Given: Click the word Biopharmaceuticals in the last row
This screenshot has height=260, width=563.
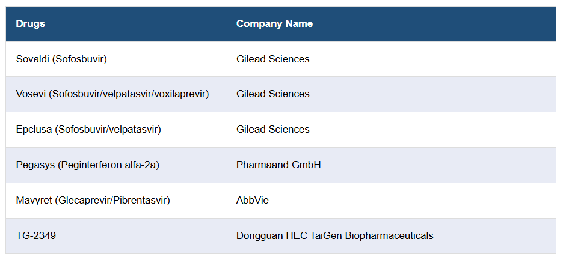Looking at the screenshot, I should (389, 235).
